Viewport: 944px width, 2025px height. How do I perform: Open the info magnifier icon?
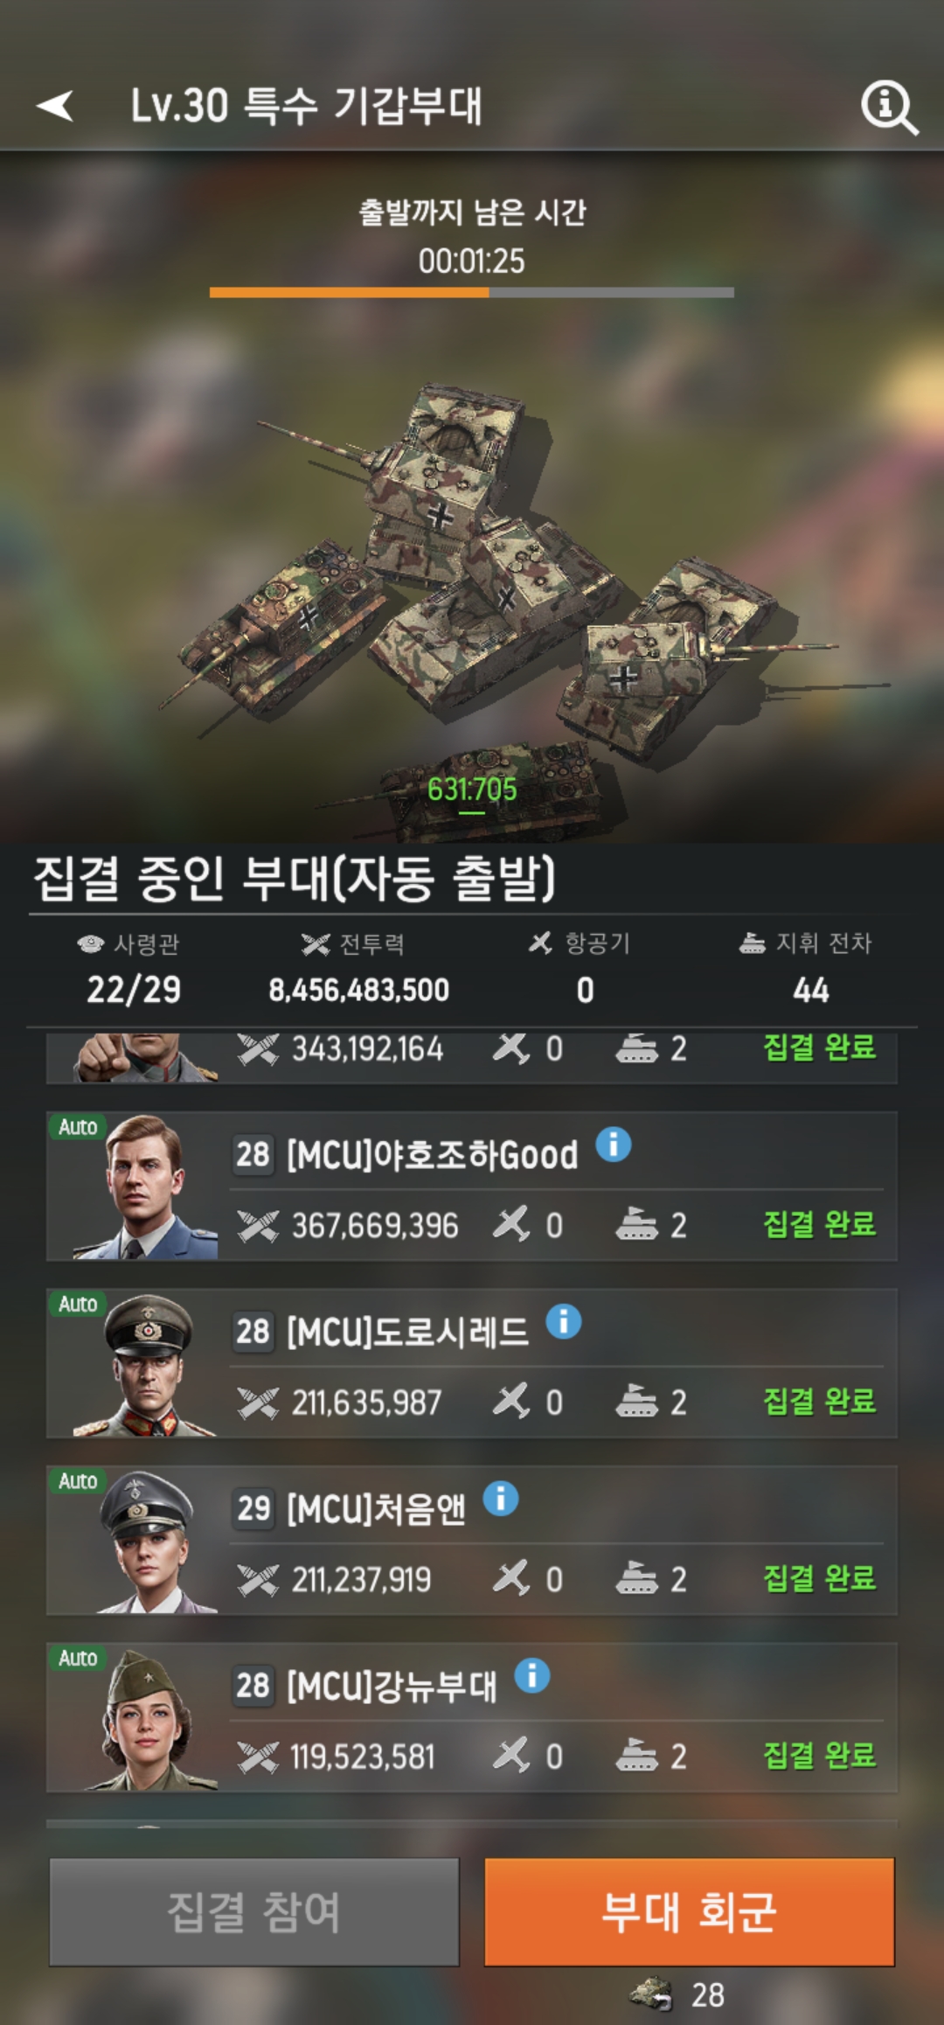tap(889, 108)
